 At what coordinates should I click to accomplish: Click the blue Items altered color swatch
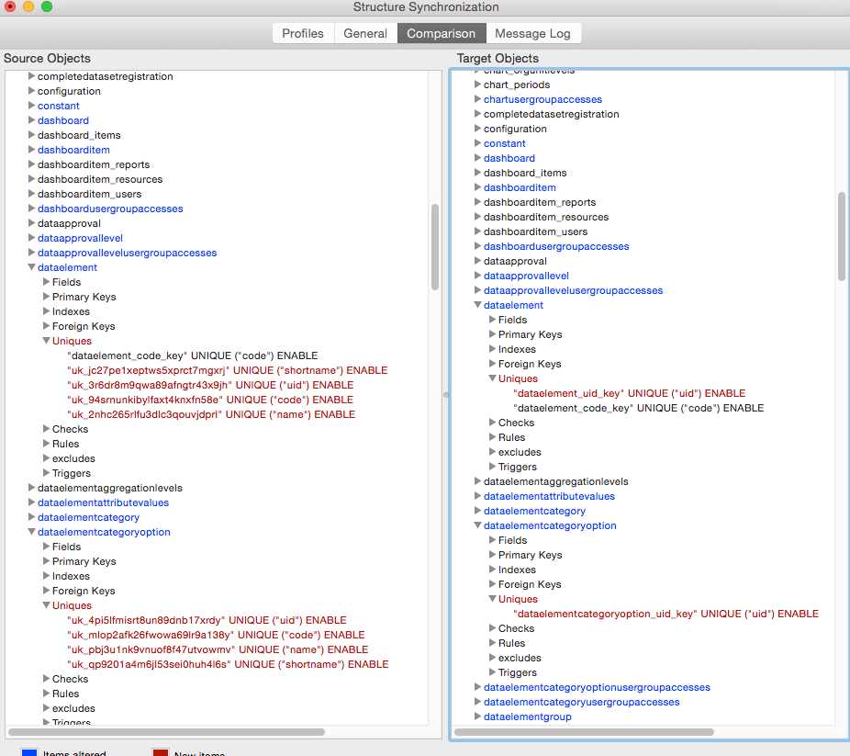(29, 752)
